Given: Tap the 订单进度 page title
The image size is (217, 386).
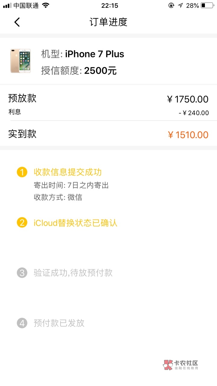Looking at the screenshot, I should coord(108,22).
